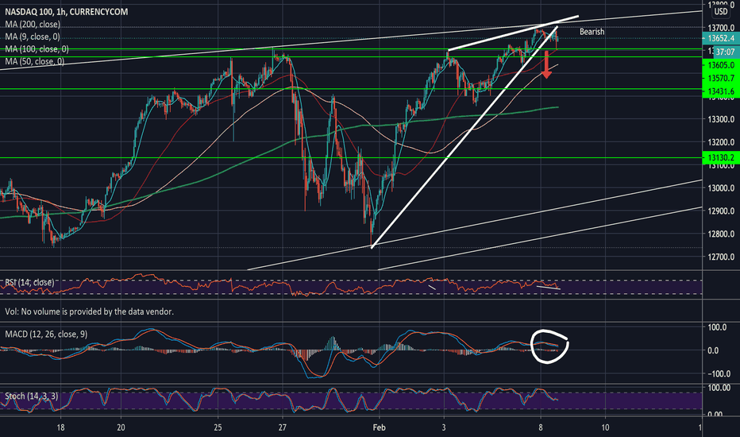Click the NASDAQ 100, 1h, CURRENCYCOM chart title
Image resolution: width=740 pixels, height=437 pixels.
pyautogui.click(x=66, y=11)
